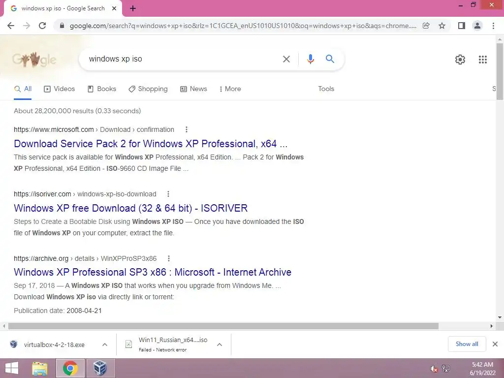Switch to News results
The height and width of the screenshot is (378, 504).
193,89
